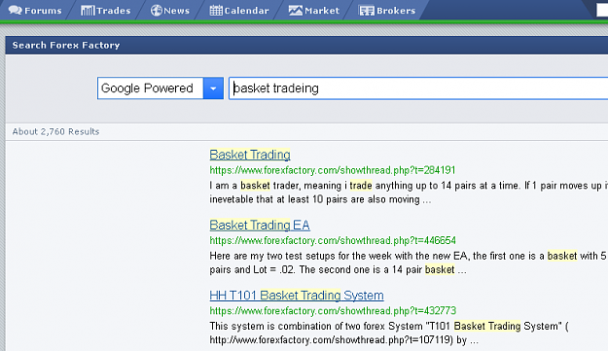
Task: Click the Forums speech bubble icon
Action: [x=16, y=10]
